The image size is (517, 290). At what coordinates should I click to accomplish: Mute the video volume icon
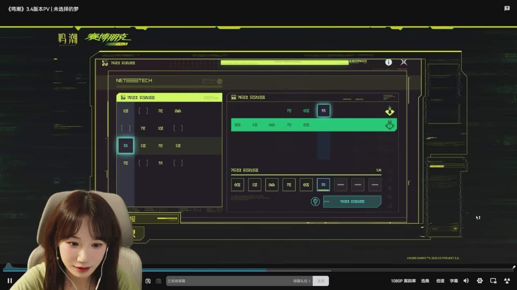pyautogui.click(x=466, y=281)
